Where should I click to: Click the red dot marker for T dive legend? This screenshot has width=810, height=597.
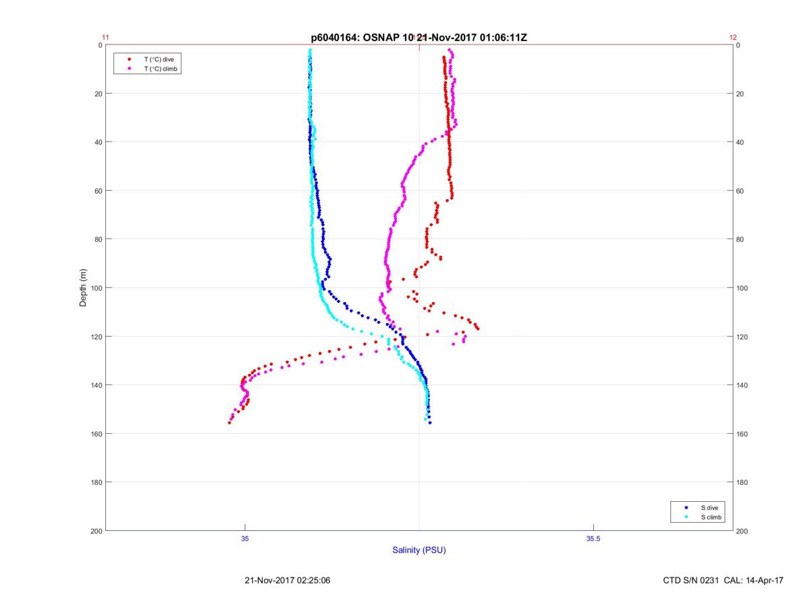click(x=128, y=59)
